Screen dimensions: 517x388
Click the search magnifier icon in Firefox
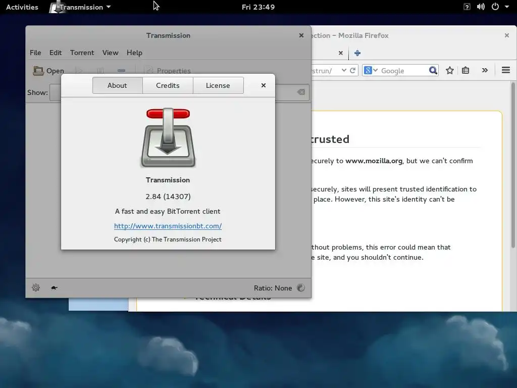pos(433,70)
